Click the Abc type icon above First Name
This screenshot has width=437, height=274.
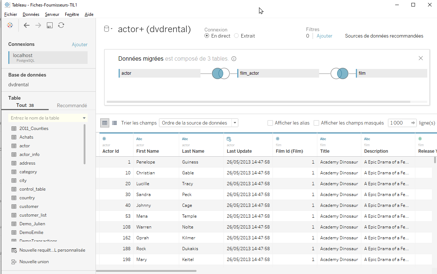[x=139, y=139]
